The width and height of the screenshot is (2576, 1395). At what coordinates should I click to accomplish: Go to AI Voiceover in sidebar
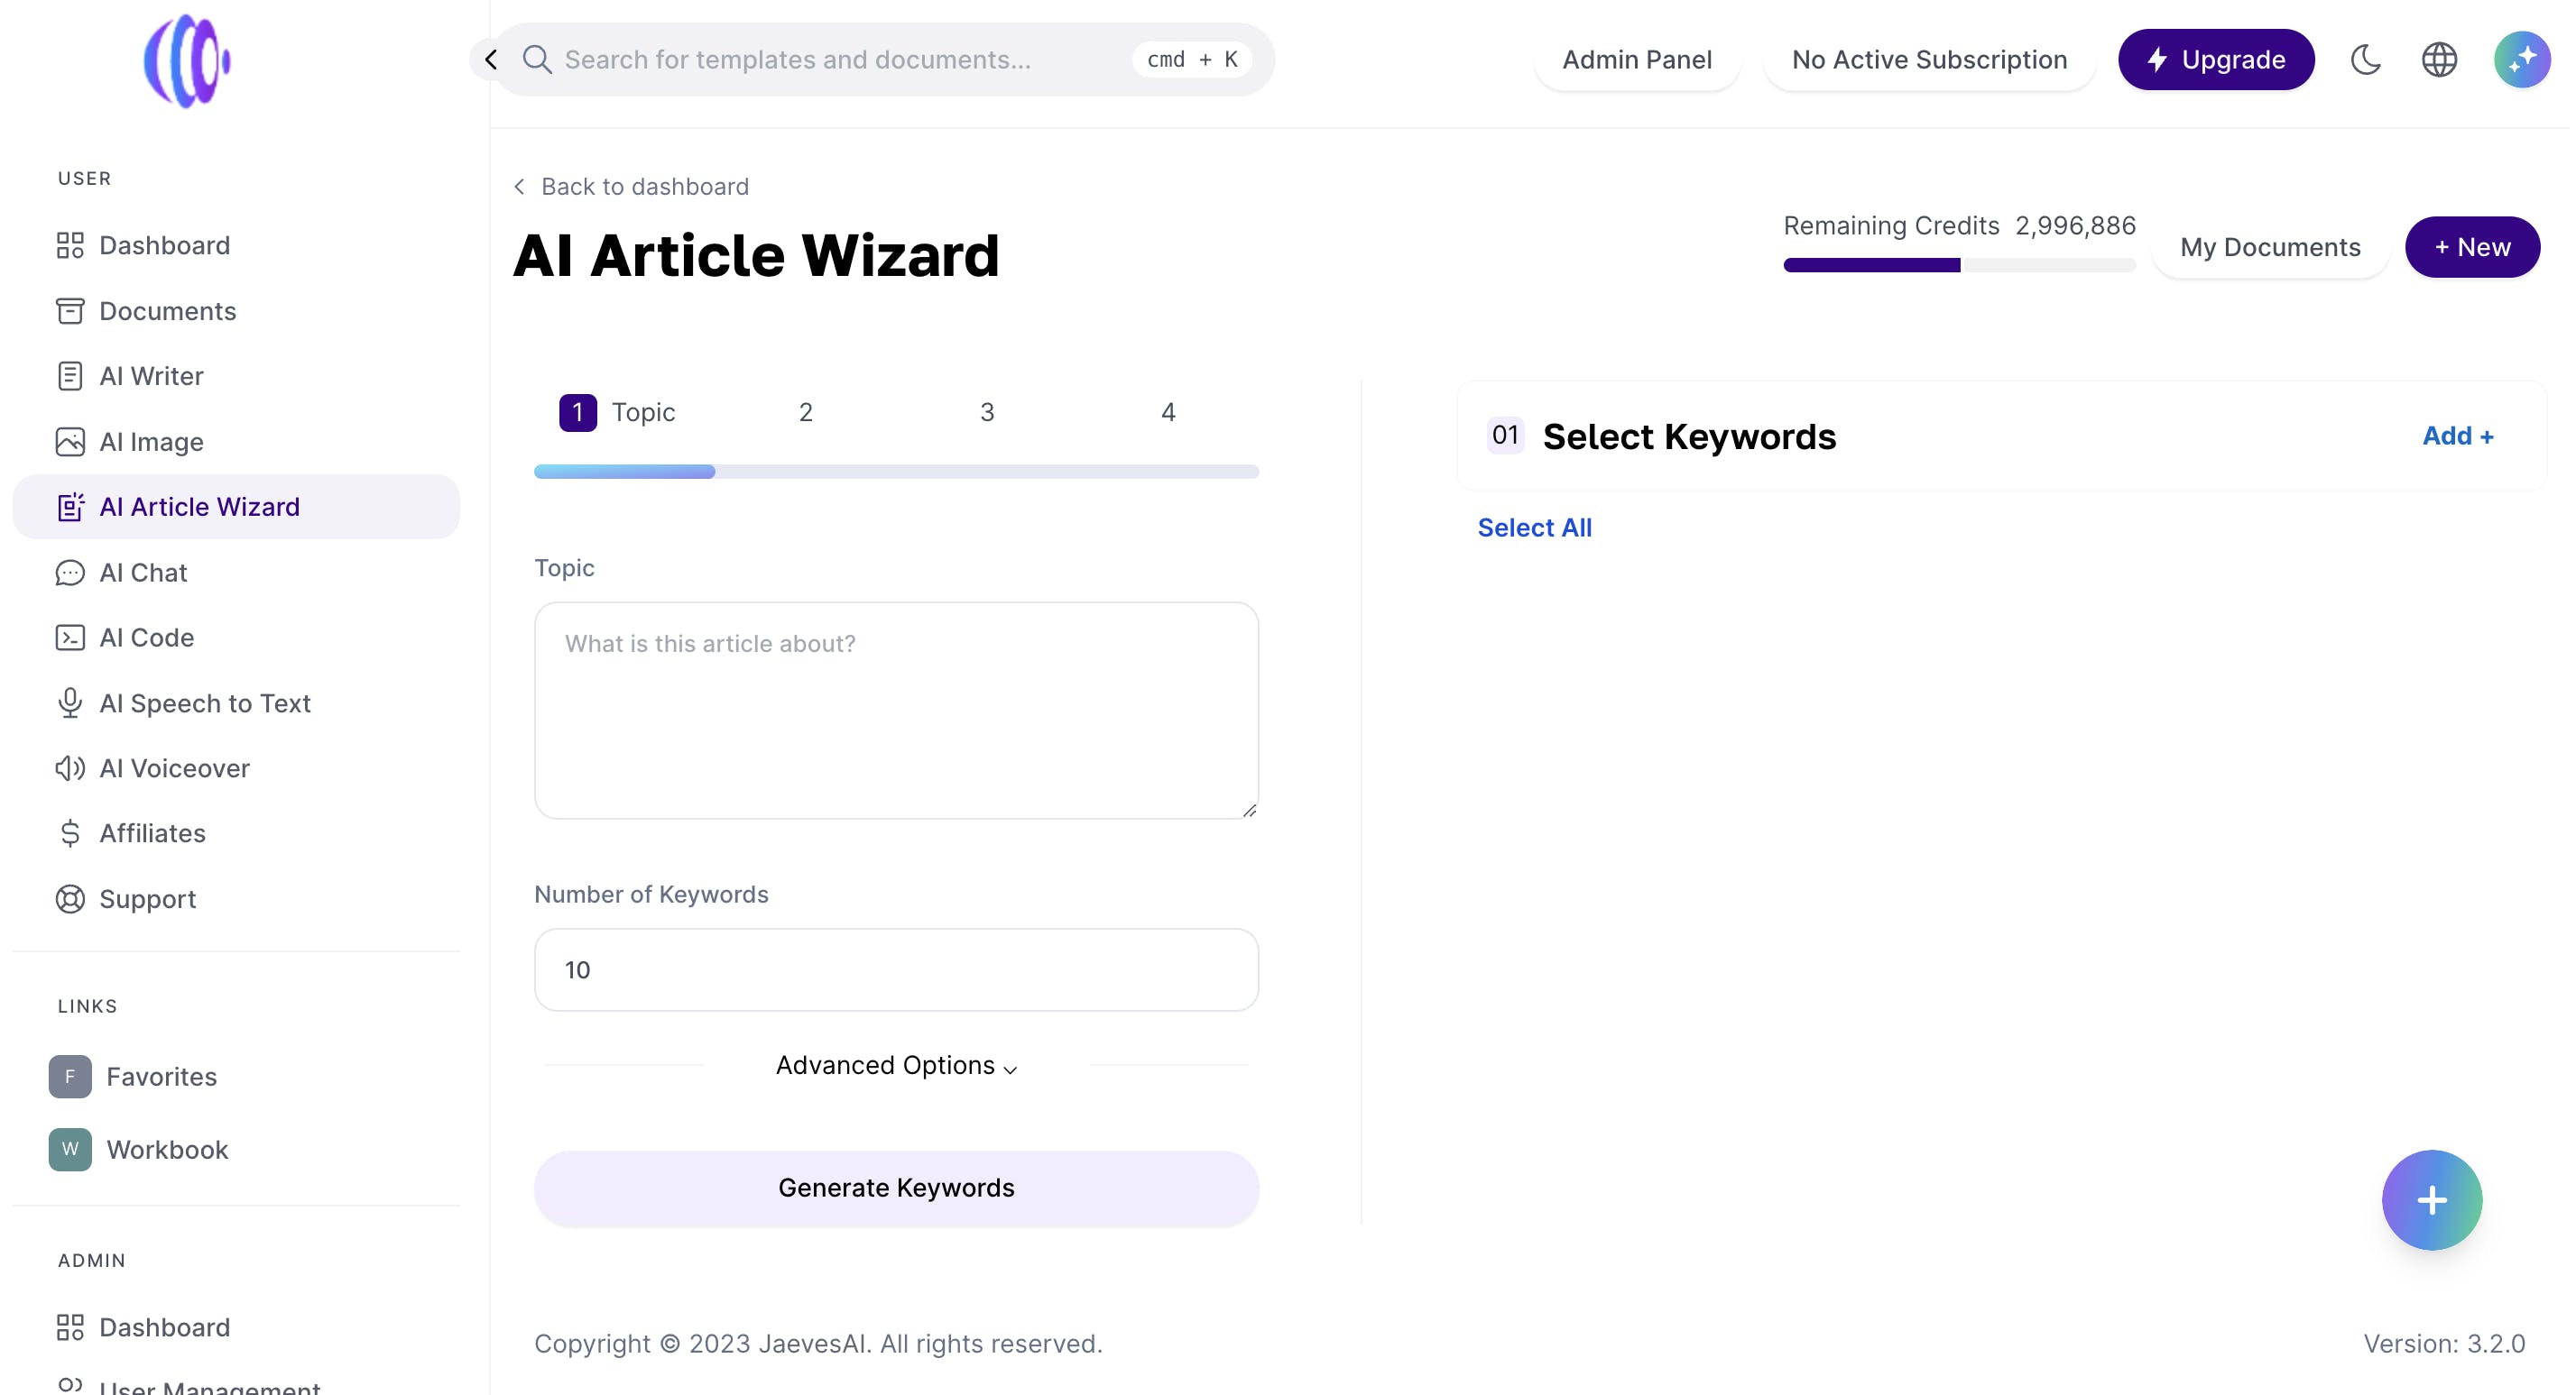pyautogui.click(x=174, y=768)
